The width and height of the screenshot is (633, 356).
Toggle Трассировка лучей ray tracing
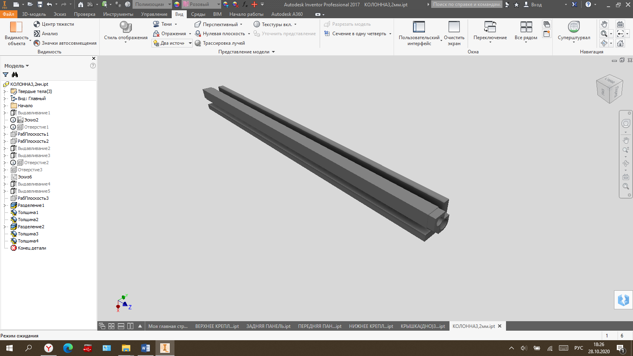[x=220, y=43]
